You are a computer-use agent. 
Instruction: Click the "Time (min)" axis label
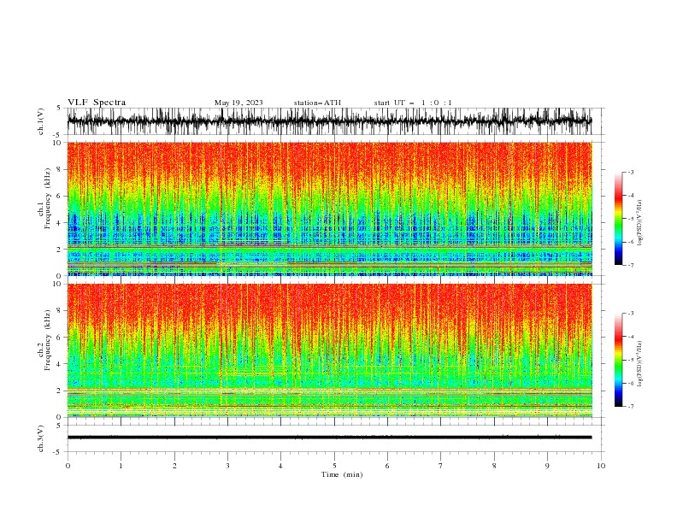(342, 474)
